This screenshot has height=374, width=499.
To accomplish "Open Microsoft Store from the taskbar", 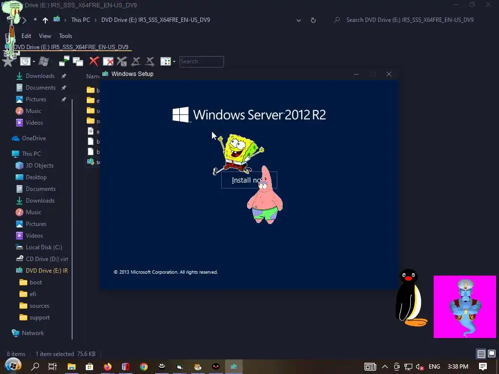I will [90, 367].
